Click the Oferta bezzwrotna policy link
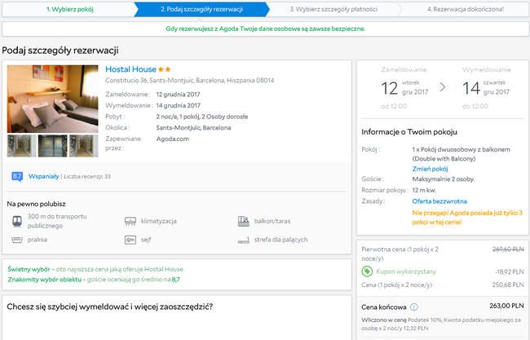The image size is (530, 340). click(439, 201)
